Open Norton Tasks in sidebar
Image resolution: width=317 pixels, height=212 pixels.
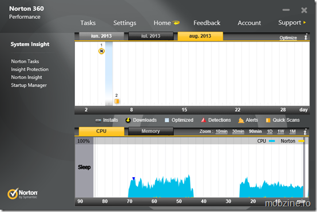tap(25, 62)
